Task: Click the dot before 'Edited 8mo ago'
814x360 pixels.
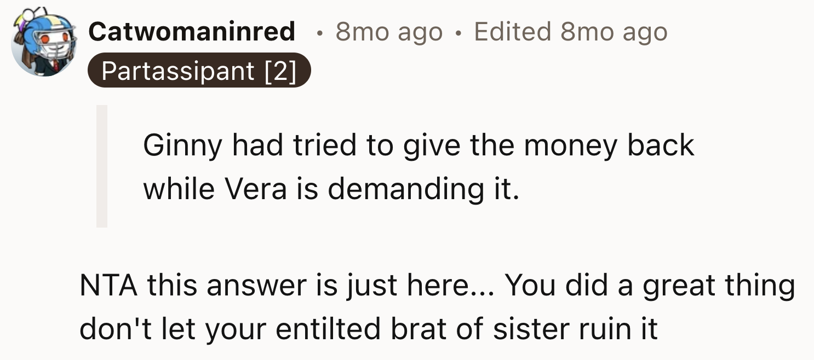Action: point(457,33)
